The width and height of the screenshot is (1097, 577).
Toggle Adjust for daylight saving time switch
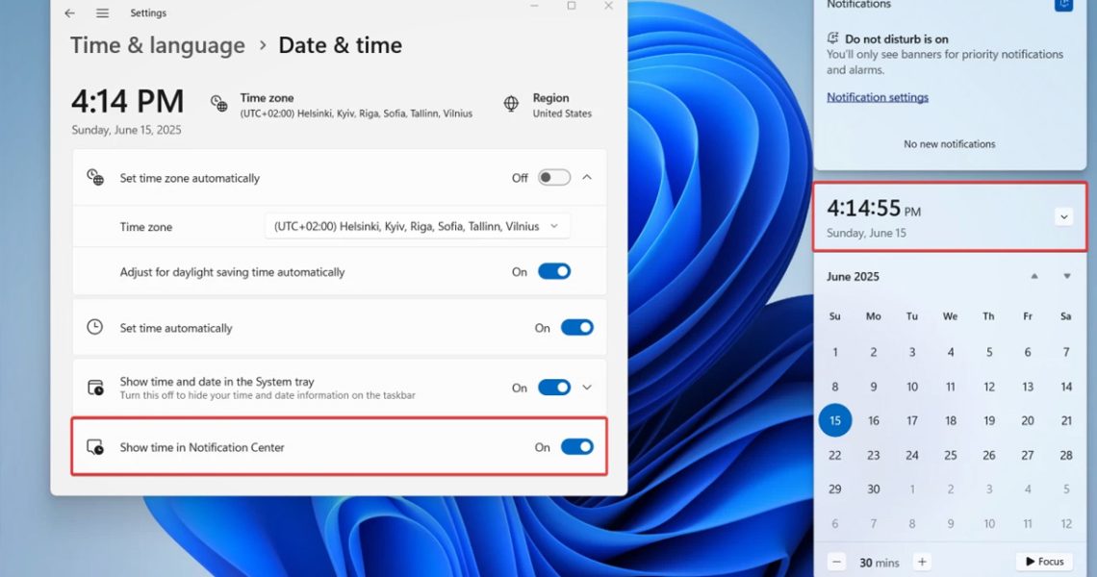tap(554, 271)
